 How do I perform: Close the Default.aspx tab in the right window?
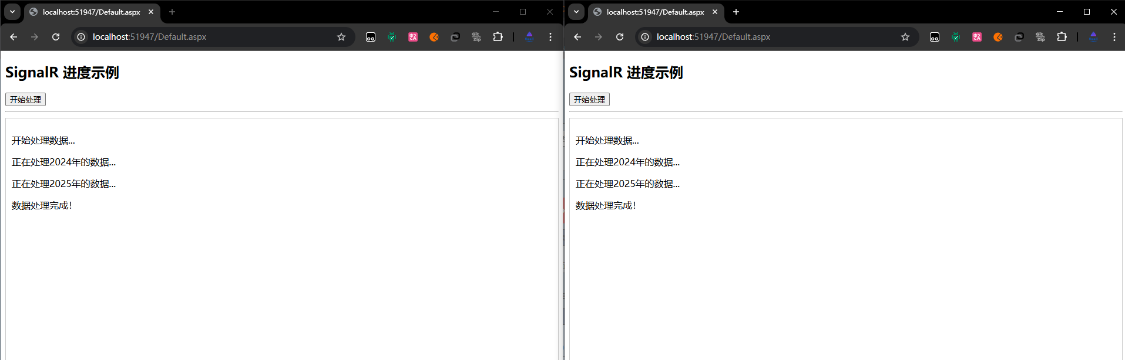pos(715,12)
